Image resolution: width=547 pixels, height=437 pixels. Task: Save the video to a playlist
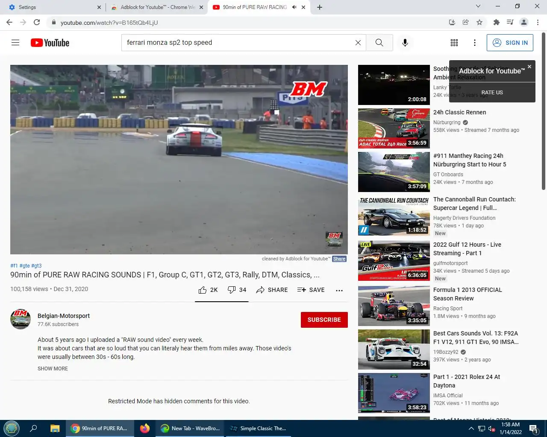click(x=311, y=290)
